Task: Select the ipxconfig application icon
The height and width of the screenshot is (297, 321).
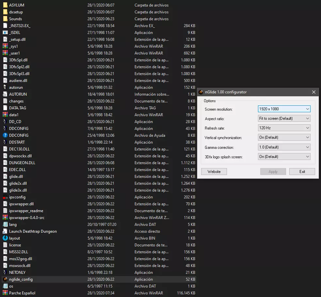Action: [5, 197]
